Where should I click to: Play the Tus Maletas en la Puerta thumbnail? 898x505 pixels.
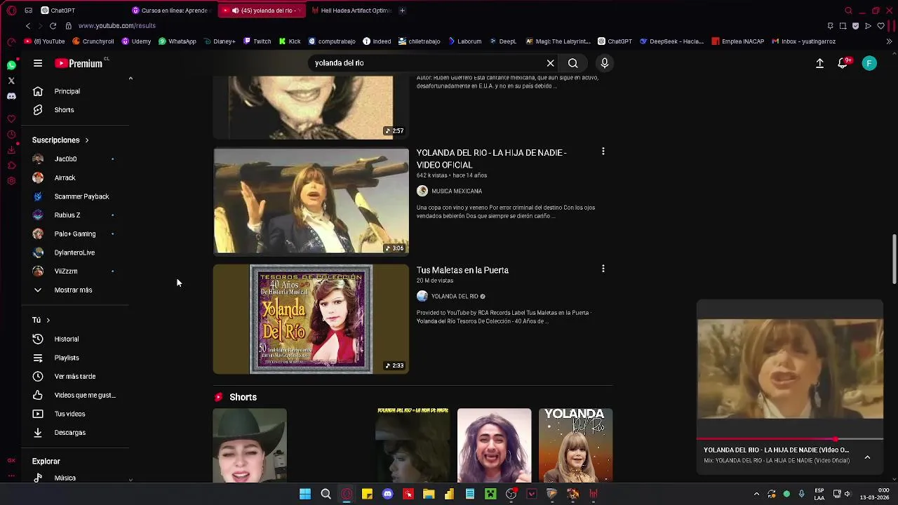(x=311, y=319)
